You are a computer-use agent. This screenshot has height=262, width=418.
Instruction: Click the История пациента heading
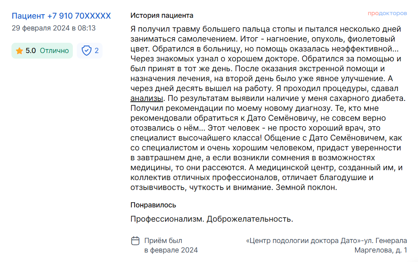tap(161, 15)
